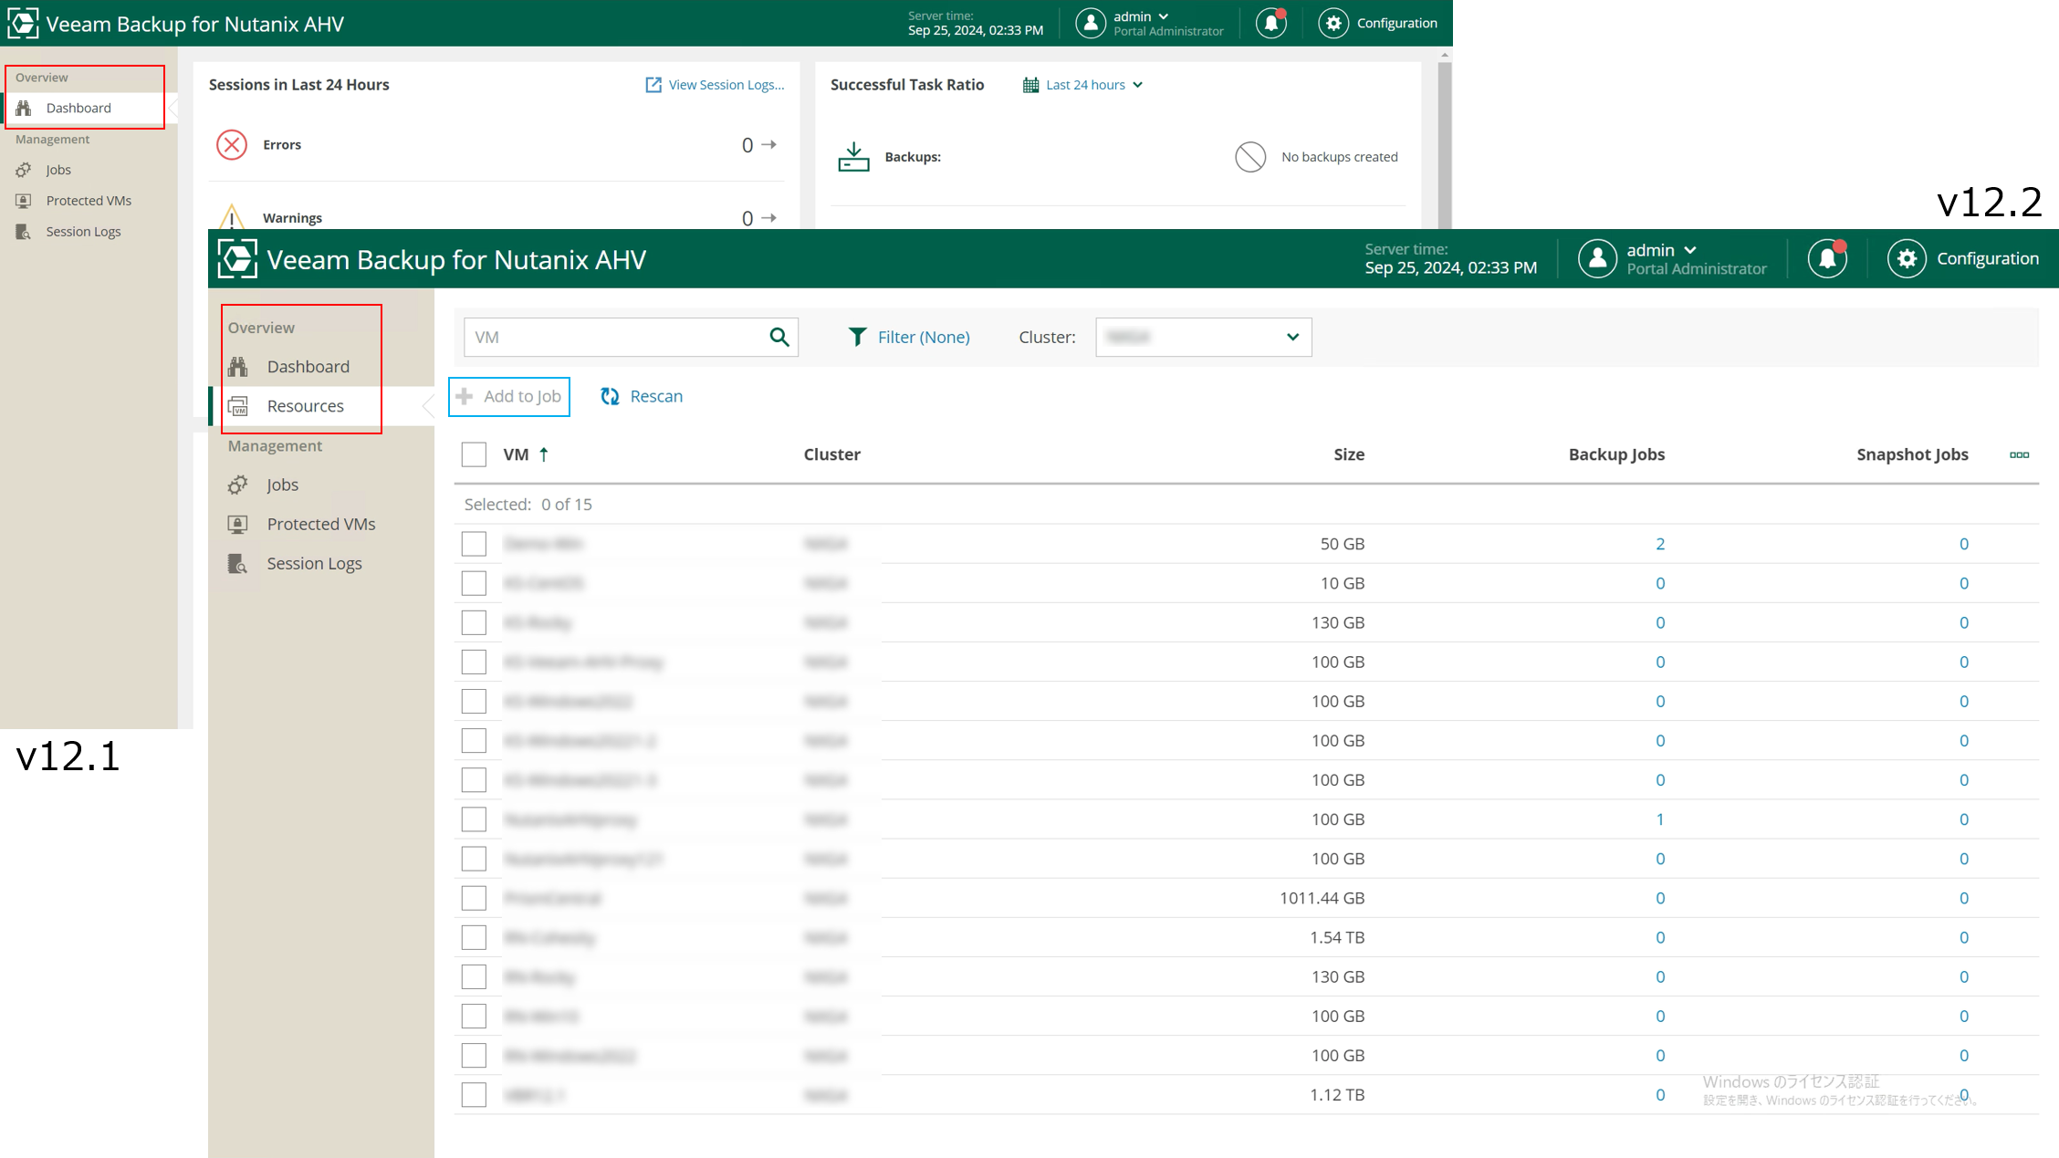Click the Veeam logo in v12.1 header
Screen dimensions: 2059x1158
tap(23, 23)
